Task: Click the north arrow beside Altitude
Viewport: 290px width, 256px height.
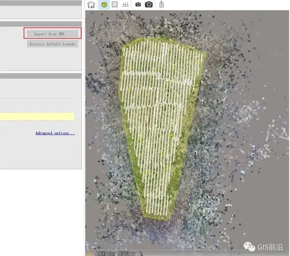Action: [x=141, y=254]
